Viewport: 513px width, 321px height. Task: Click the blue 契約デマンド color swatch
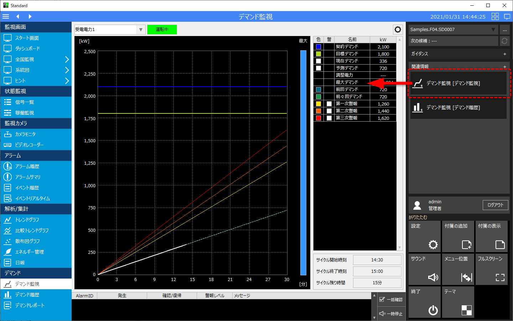click(x=318, y=47)
